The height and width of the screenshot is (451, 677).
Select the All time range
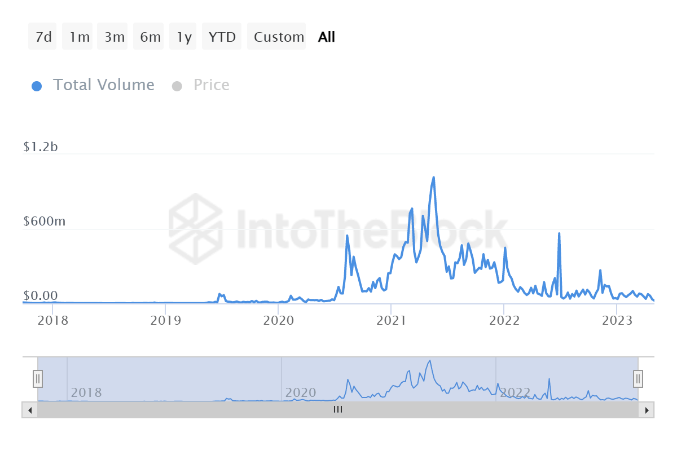pyautogui.click(x=326, y=36)
